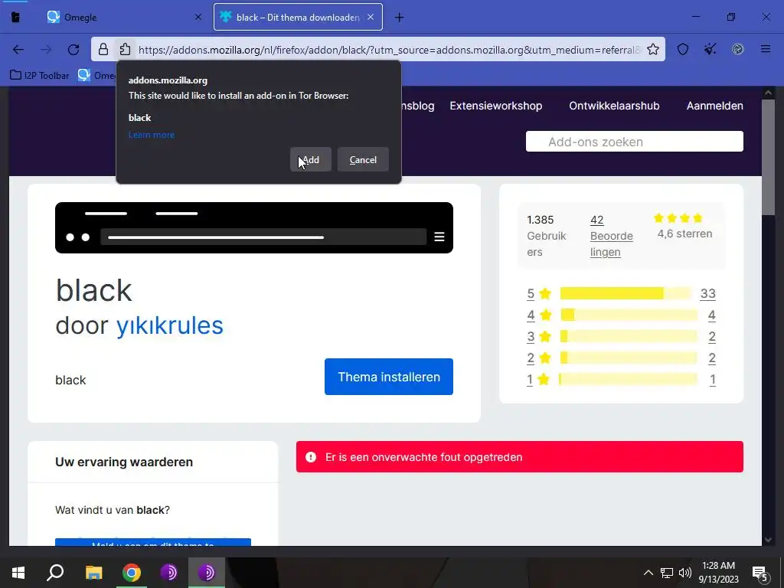Click the 33 five-star review count
Screen dimensions: 784x588
pos(707,293)
